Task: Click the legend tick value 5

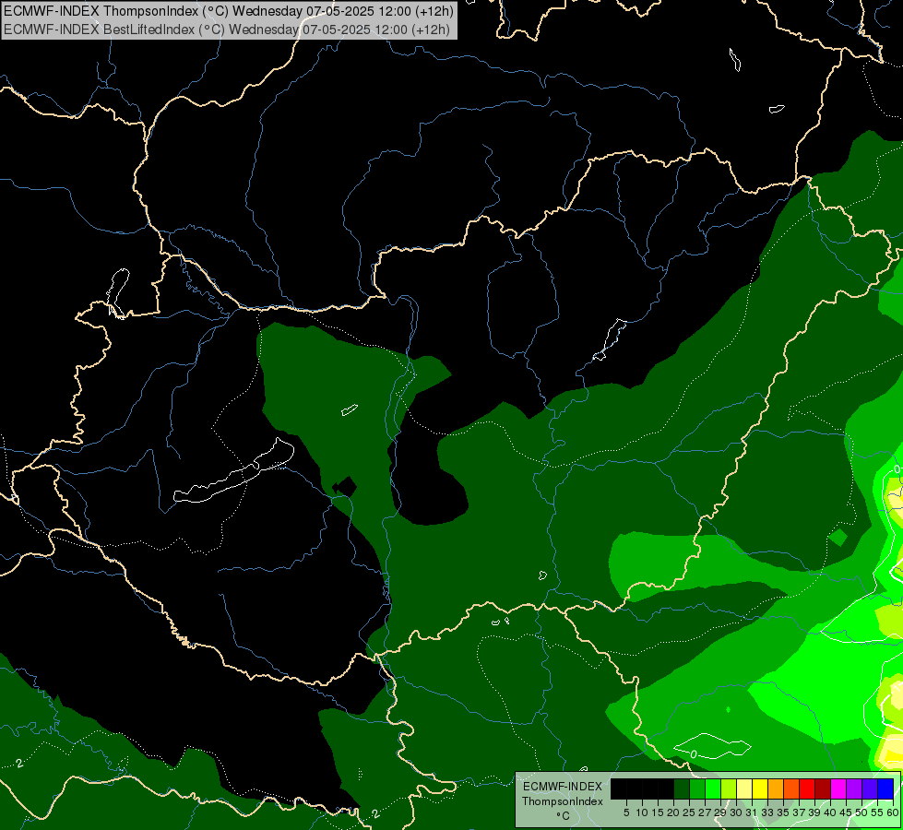Action: [626, 812]
